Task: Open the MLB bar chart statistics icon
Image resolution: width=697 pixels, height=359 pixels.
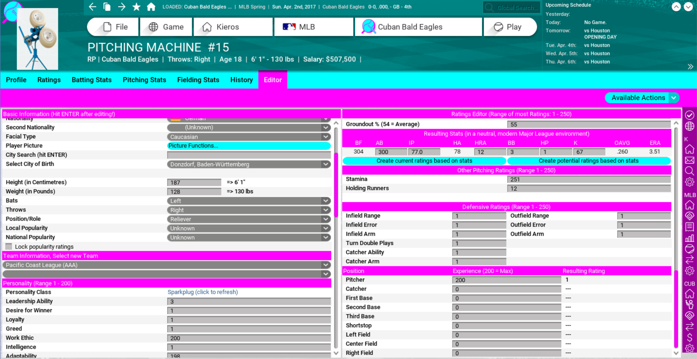Action: click(690, 238)
